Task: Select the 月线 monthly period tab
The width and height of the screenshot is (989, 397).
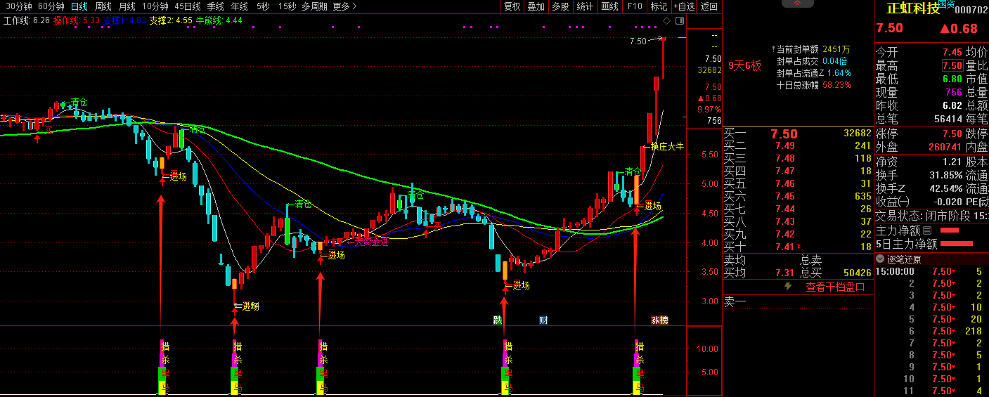Action: coord(127,6)
